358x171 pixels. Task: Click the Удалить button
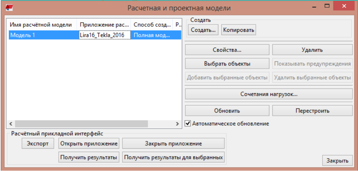[x=312, y=50]
